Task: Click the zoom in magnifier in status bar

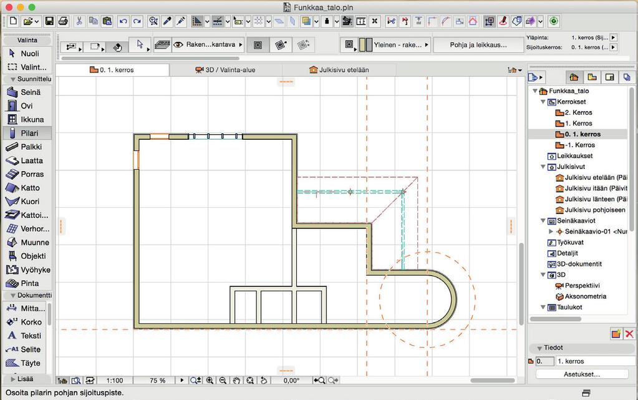Action: click(210, 381)
